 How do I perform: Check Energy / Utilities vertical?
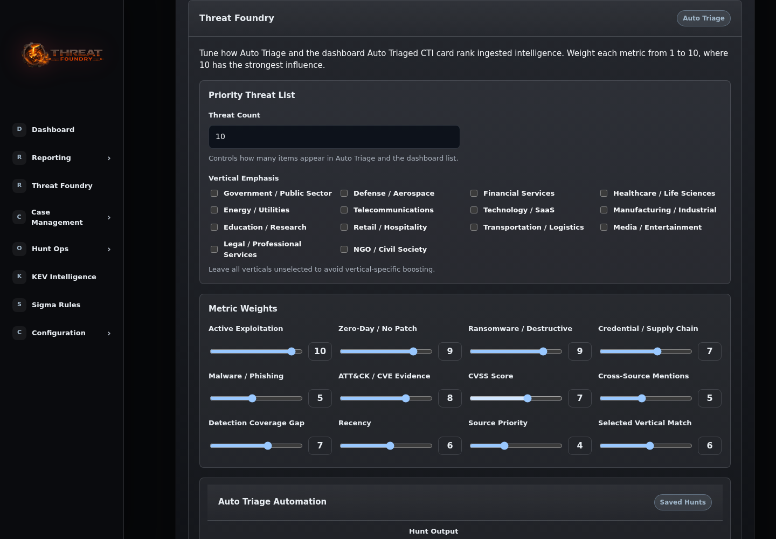[x=214, y=210]
